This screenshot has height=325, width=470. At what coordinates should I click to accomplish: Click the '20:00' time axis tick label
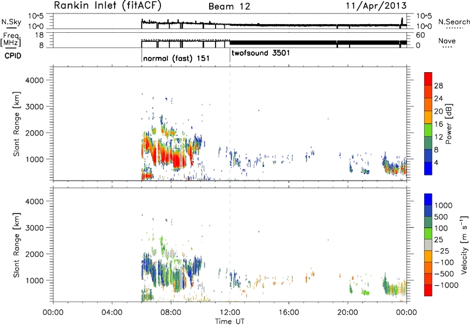(348, 313)
